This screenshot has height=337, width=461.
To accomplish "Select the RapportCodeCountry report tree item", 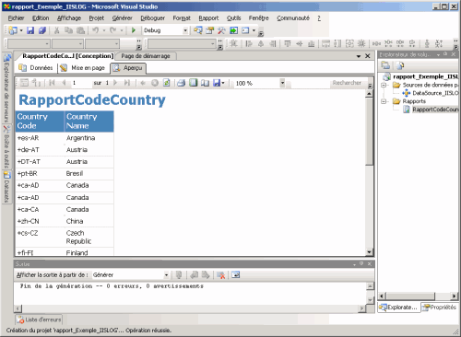I will click(x=431, y=110).
